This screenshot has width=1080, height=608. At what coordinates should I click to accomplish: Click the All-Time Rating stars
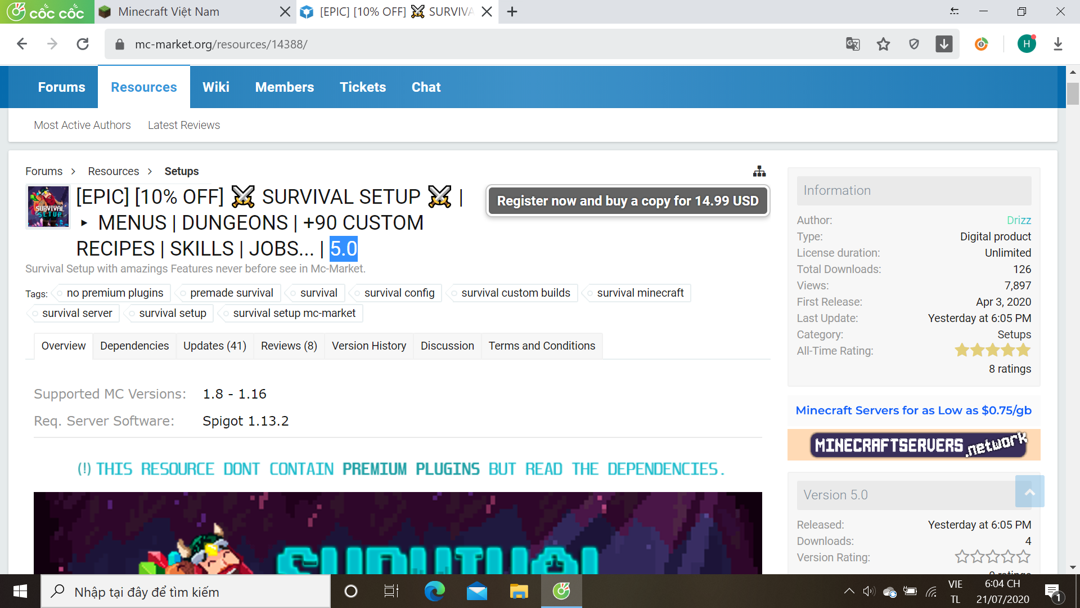pos(992,351)
